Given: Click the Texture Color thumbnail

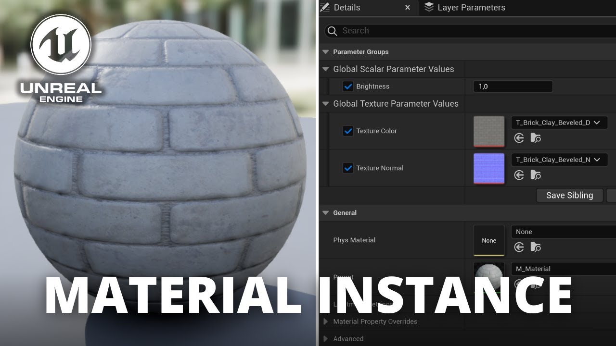Looking at the screenshot, I should [489, 131].
